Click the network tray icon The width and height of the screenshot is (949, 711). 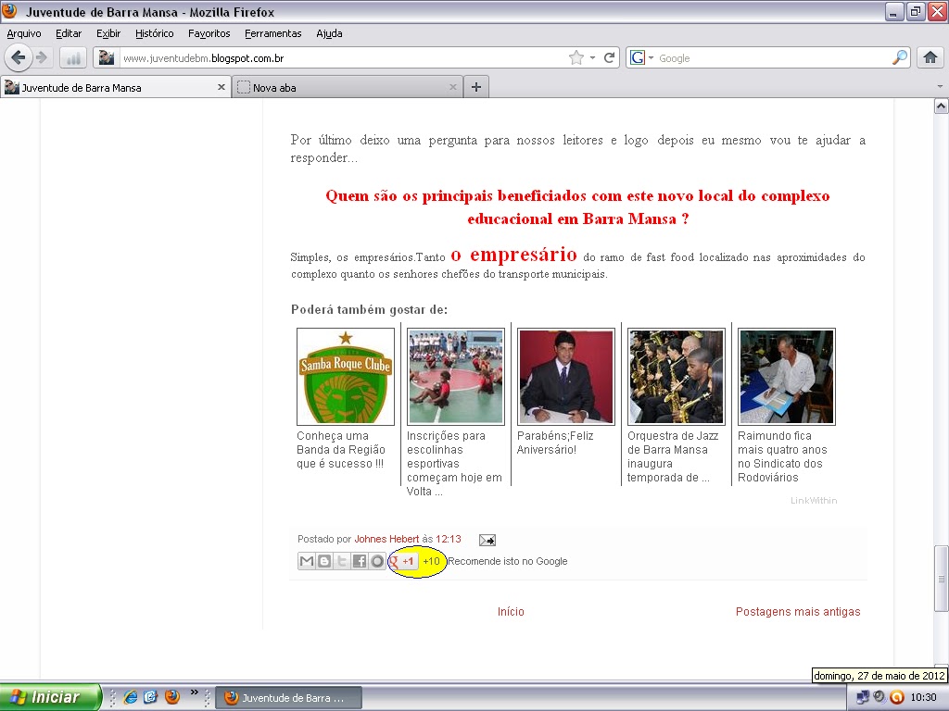863,697
